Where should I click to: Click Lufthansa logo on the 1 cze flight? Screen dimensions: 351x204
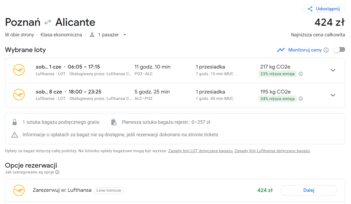[19, 70]
